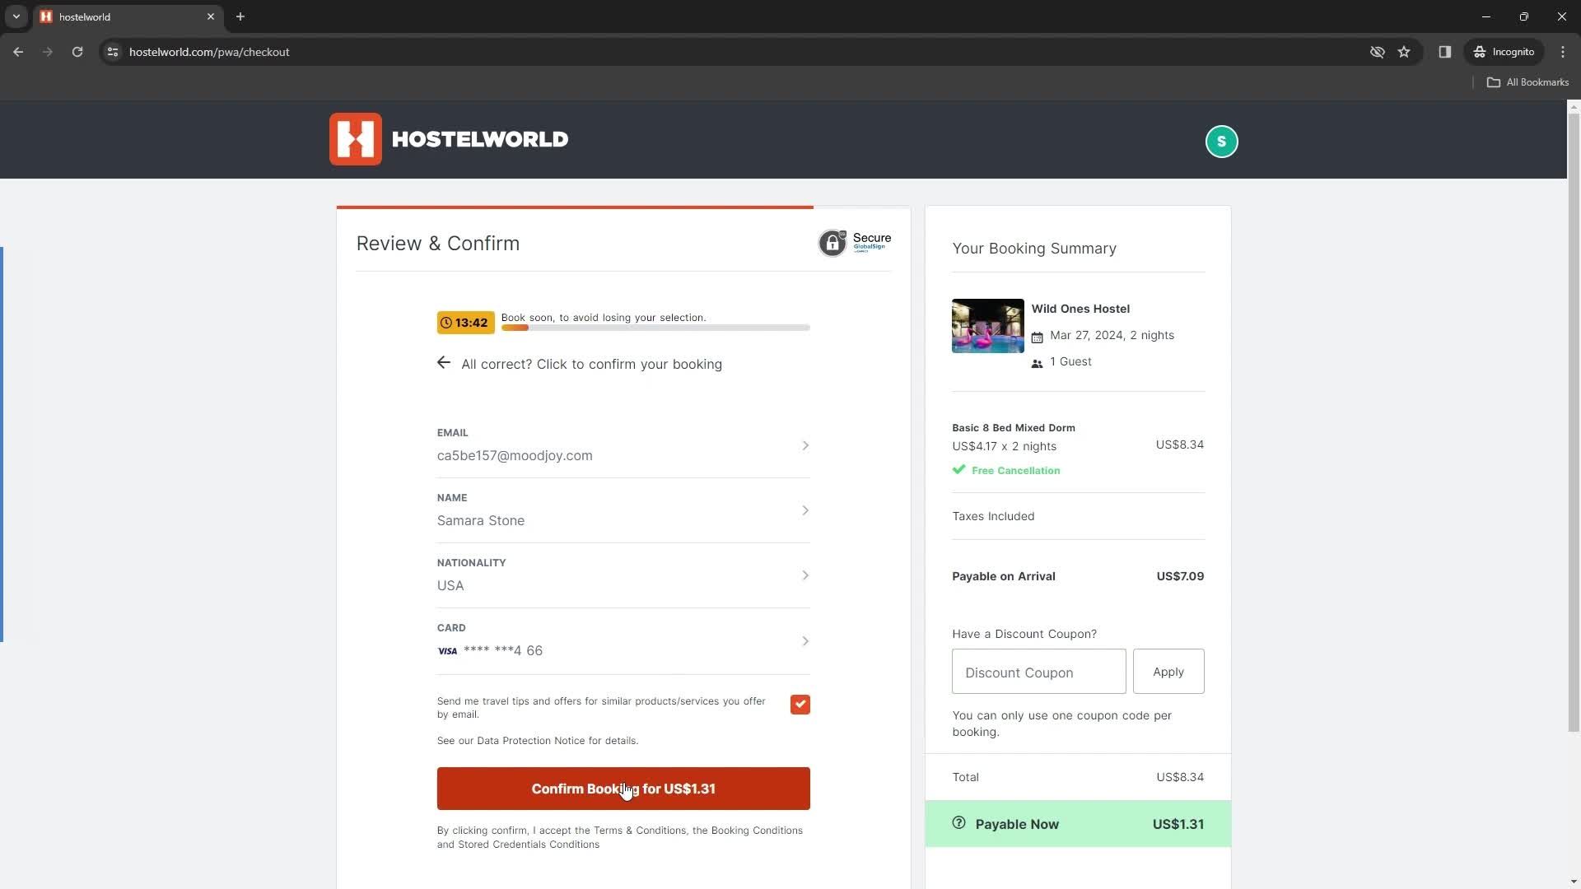Viewport: 1581px width, 889px height.
Task: Click the Secure GlobalSign lock badge
Action: click(854, 243)
